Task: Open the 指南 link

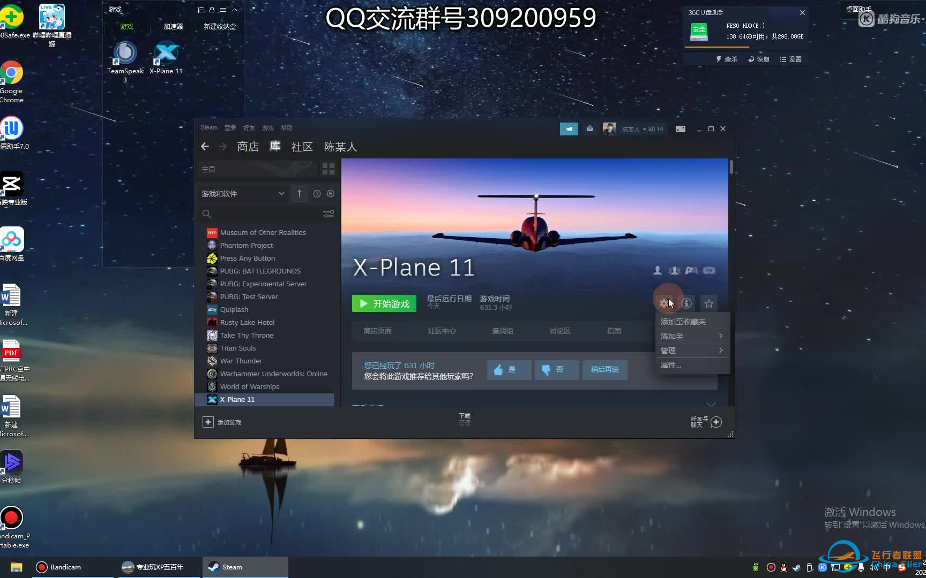Action: coord(614,331)
